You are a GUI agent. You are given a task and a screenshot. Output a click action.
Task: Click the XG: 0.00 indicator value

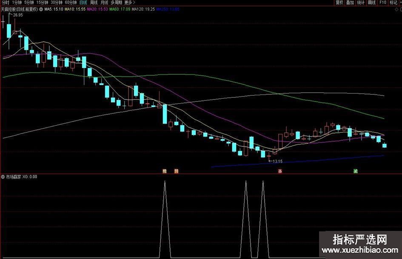pyautogui.click(x=30, y=176)
